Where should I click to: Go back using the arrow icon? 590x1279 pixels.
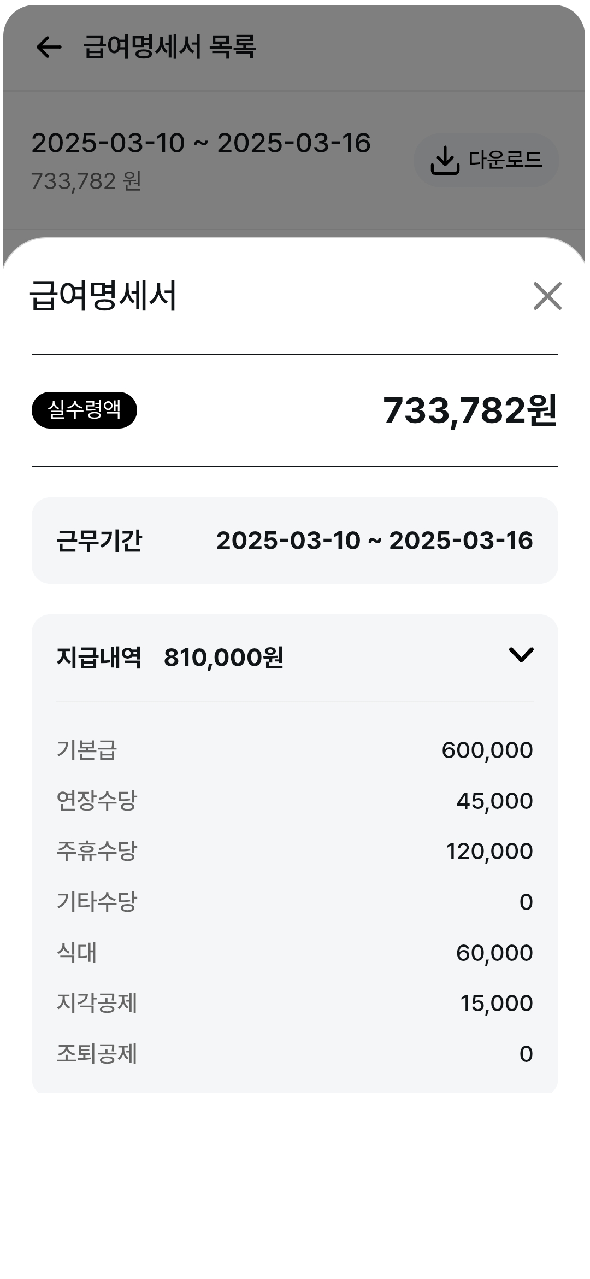pyautogui.click(x=49, y=47)
